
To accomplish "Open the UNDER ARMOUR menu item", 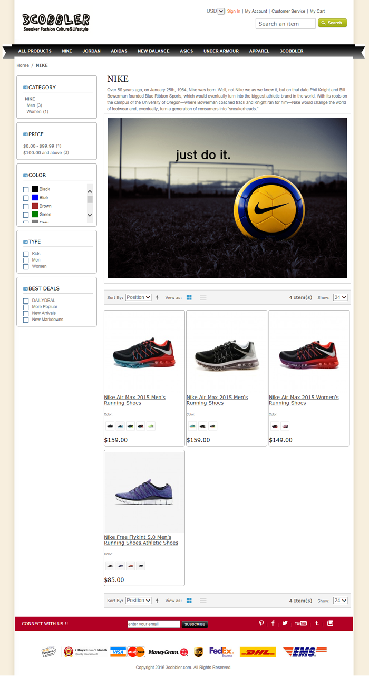I will point(221,51).
